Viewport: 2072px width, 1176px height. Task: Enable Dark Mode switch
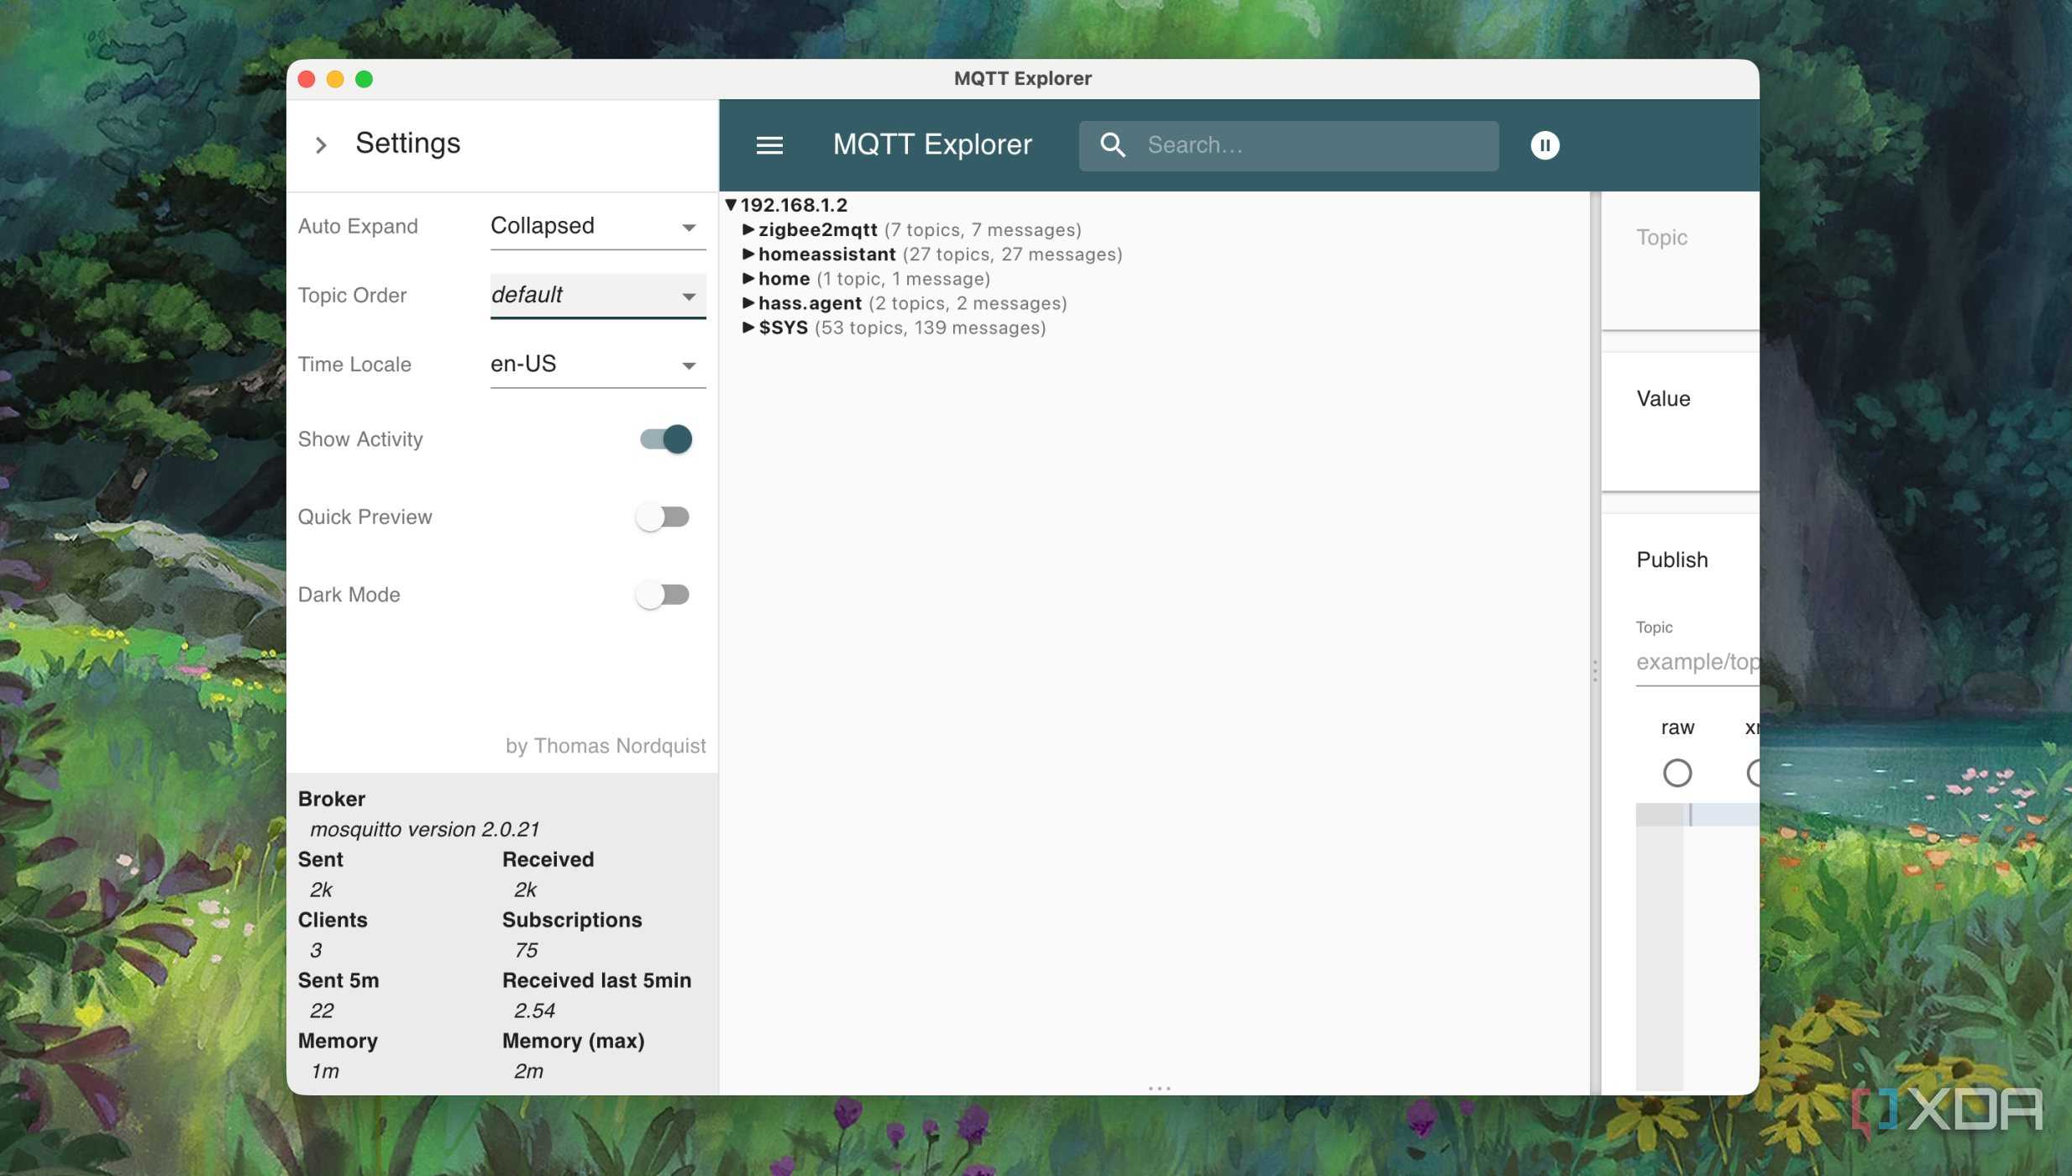pyautogui.click(x=663, y=595)
